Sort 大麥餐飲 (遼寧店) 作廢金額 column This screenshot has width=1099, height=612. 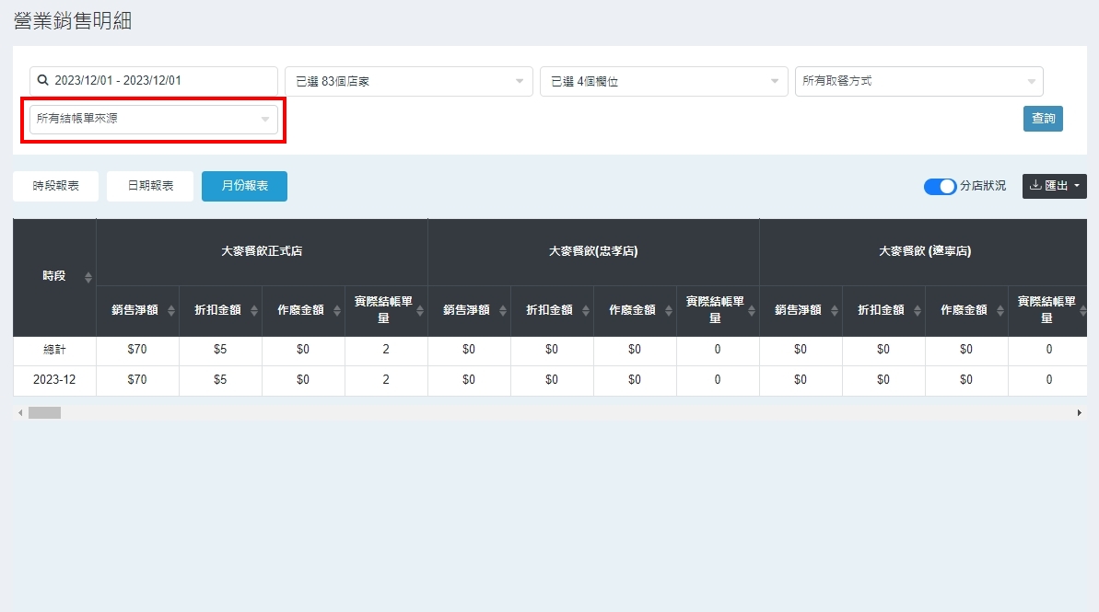pos(1000,311)
